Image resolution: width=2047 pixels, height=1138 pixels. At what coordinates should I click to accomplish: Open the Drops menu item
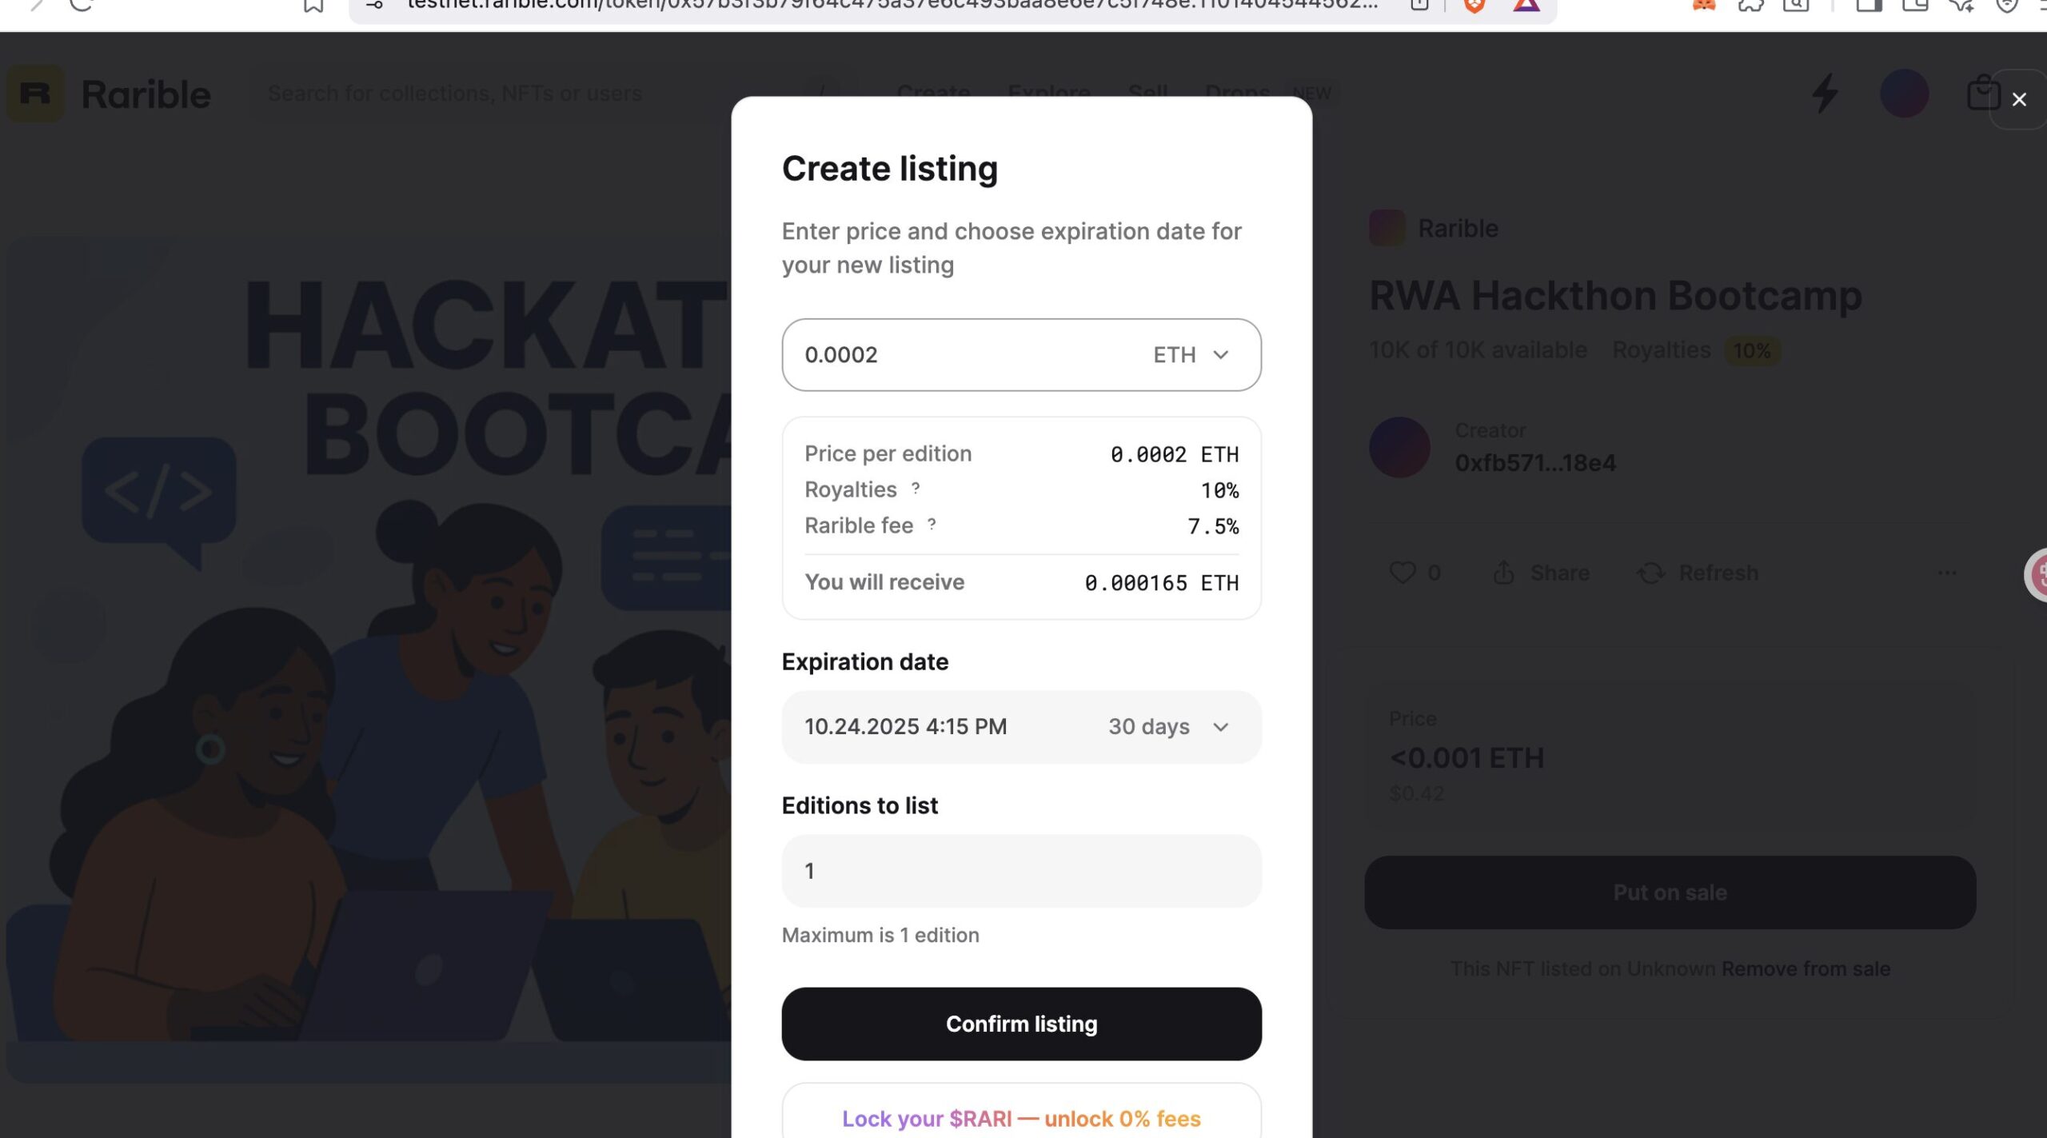coord(1237,94)
